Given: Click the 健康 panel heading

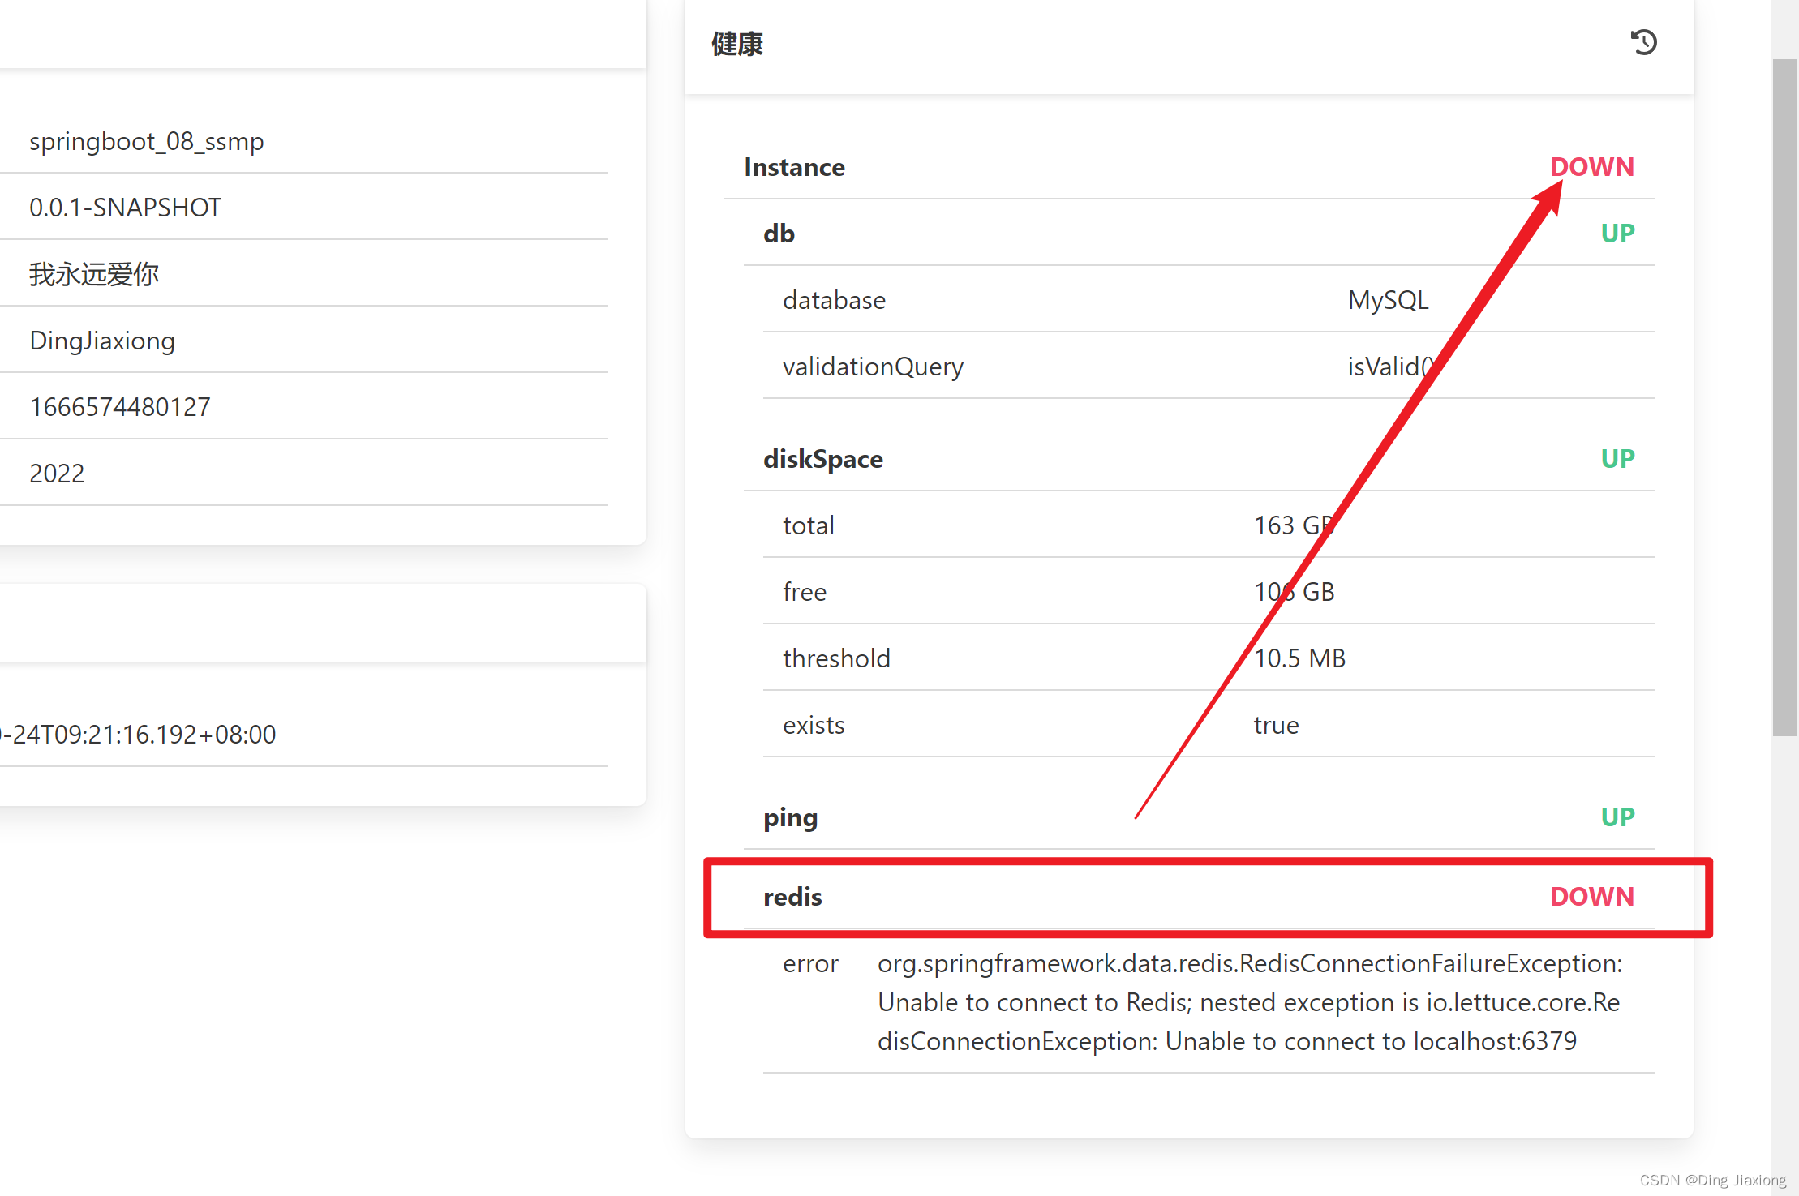Looking at the screenshot, I should [736, 44].
